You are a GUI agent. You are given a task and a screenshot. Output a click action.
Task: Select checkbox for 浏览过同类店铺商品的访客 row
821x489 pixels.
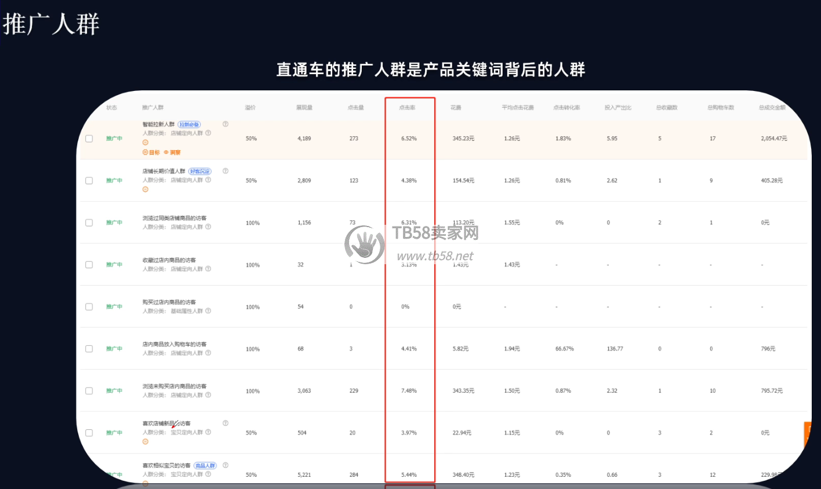[89, 222]
